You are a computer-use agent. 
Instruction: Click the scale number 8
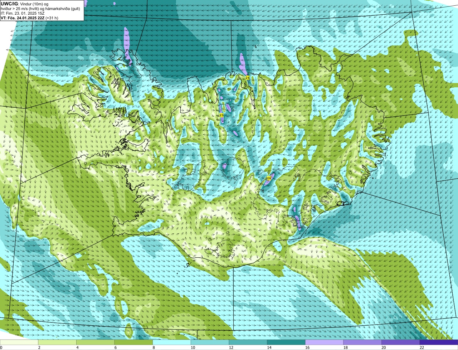pyautogui.click(x=154, y=347)
